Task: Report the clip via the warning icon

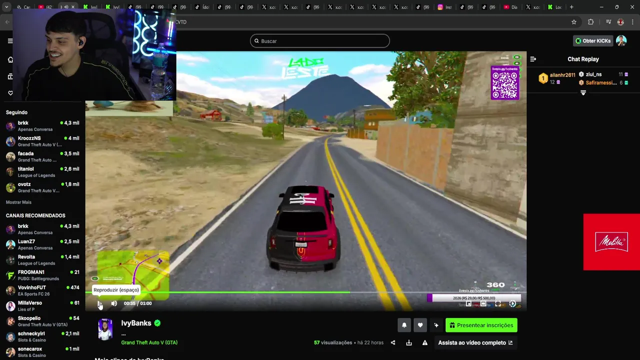Action: pos(425,342)
